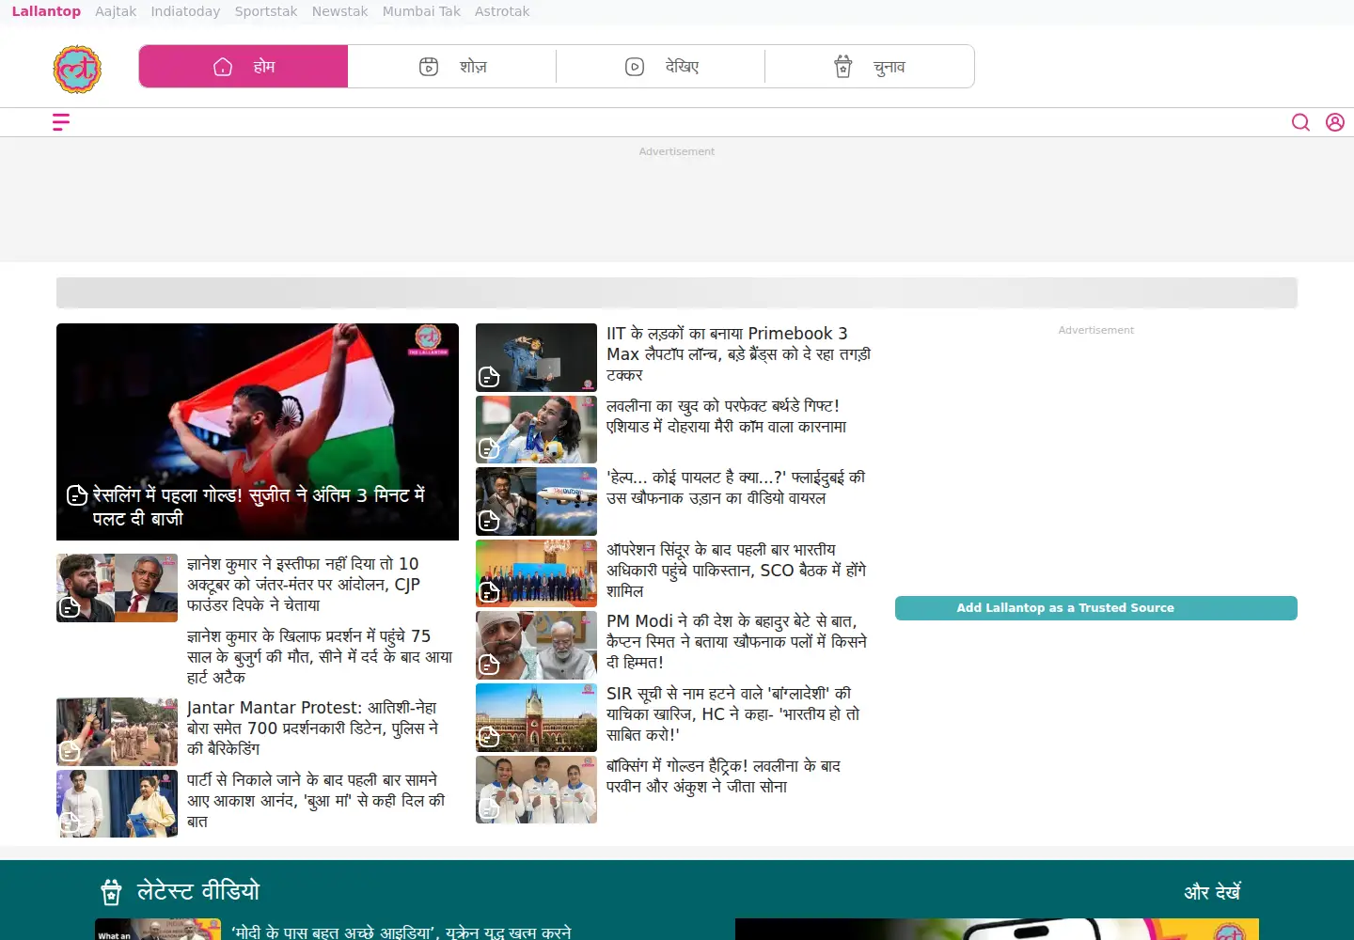Open Indiatoday in top network bar
The height and width of the screenshot is (940, 1354).
185,11
